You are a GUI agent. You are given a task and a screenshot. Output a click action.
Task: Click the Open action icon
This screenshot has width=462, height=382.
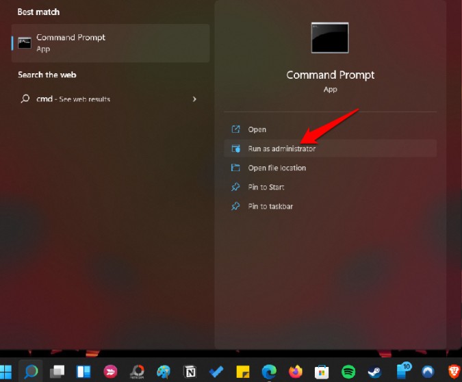pos(235,129)
